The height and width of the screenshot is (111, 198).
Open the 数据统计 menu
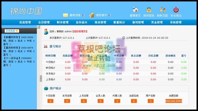coord(119,22)
